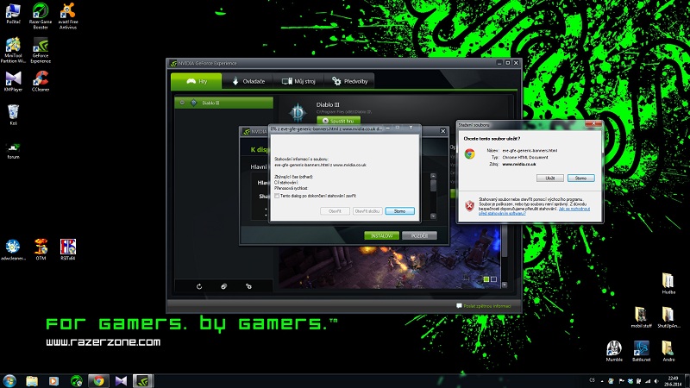Screen dimensions: 690x388
Task: Open the Předvolby tab
Action: [351, 82]
